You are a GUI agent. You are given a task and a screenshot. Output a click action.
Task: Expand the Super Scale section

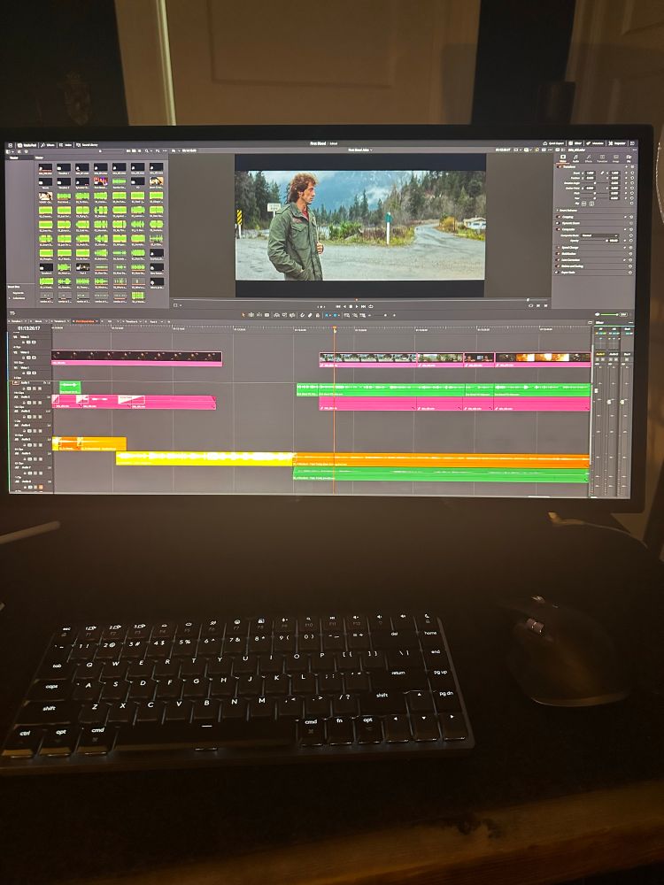pyautogui.click(x=568, y=273)
